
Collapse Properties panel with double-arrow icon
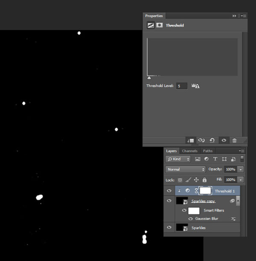[x=234, y=16]
